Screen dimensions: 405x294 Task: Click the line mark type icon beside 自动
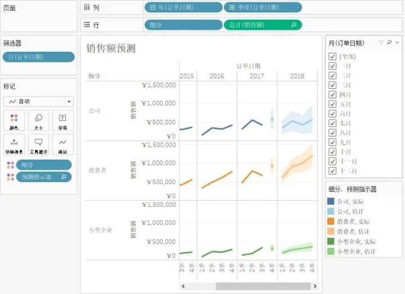(12, 101)
